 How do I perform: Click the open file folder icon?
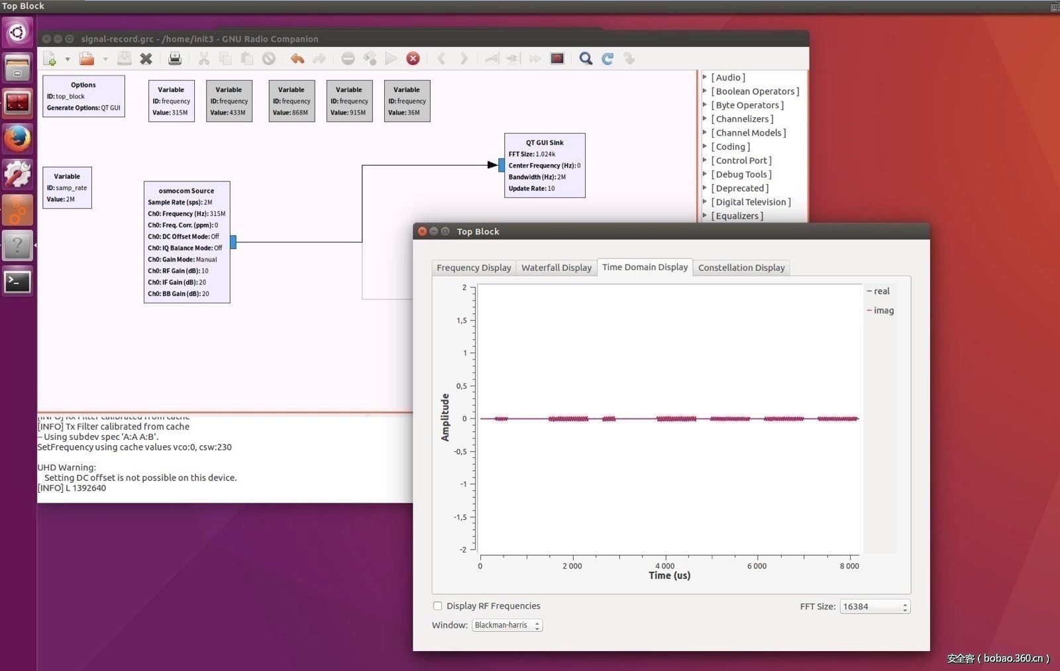tap(87, 59)
